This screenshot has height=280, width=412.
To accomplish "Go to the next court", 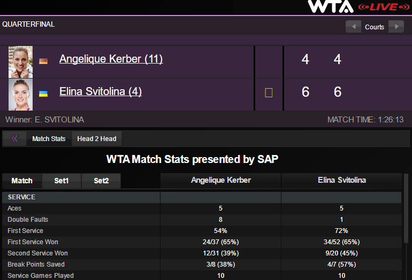I will click(x=396, y=27).
